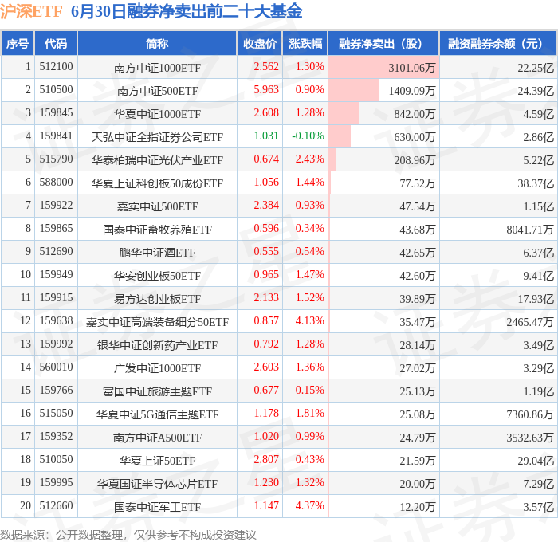Click the 简称 column header
The image size is (558, 542).
157,43
